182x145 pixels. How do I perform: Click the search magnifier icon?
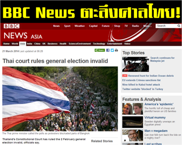(x=179, y=26)
